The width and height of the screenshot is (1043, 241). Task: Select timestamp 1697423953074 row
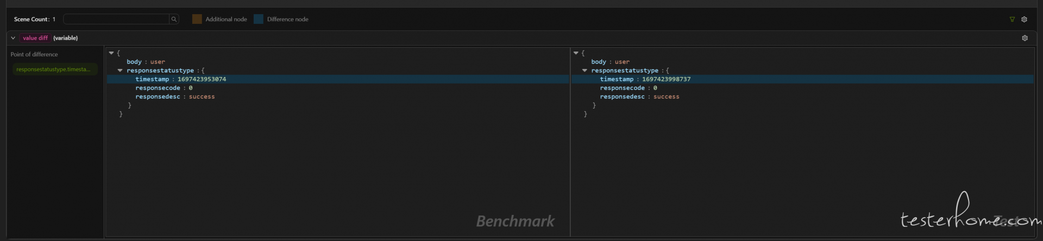(x=338, y=79)
